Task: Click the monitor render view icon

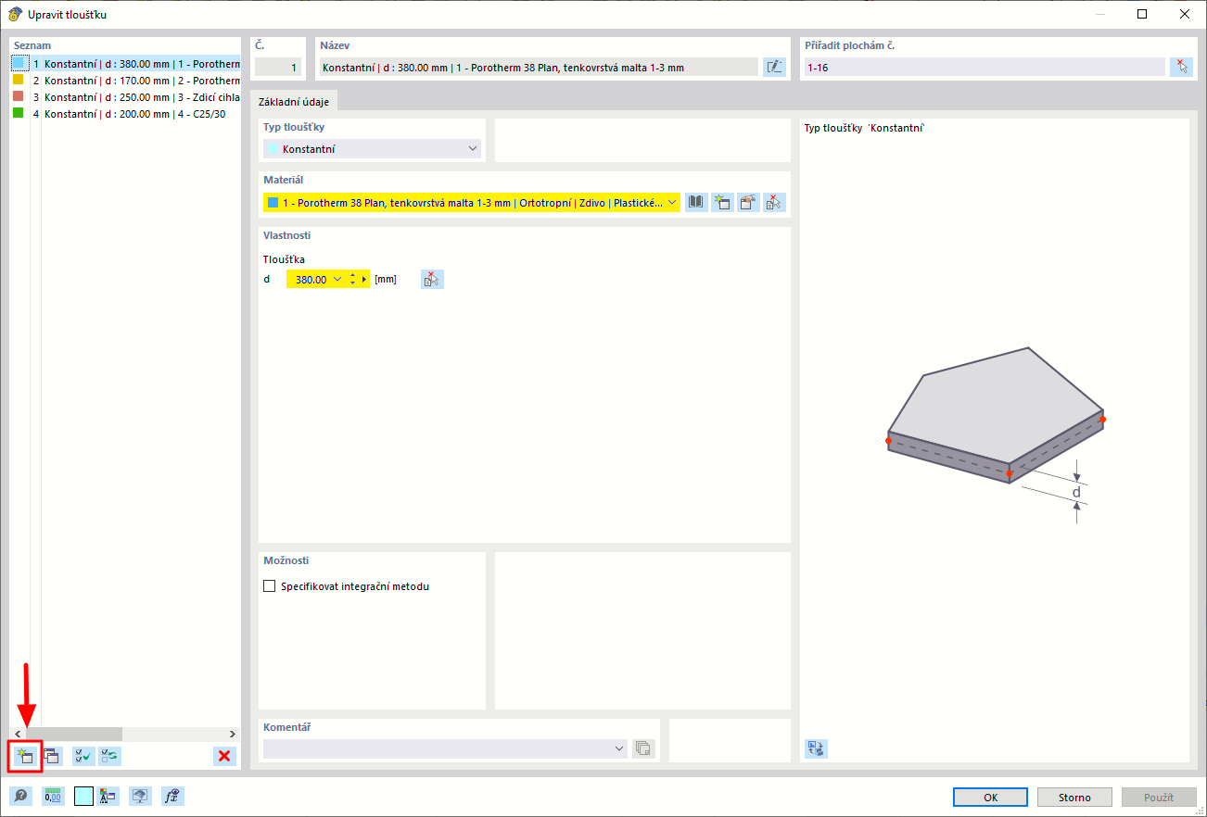Action: [139, 796]
